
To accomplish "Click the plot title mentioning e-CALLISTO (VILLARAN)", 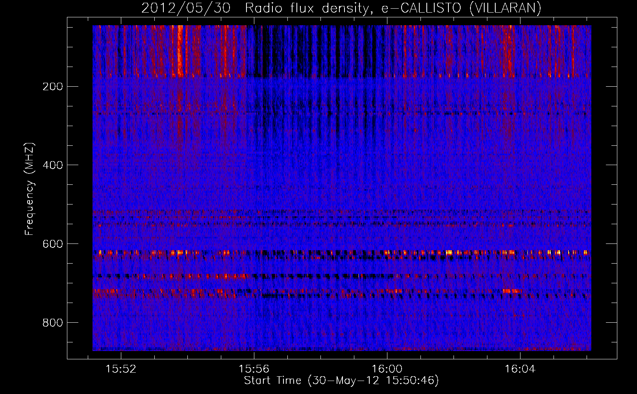I will (x=341, y=8).
